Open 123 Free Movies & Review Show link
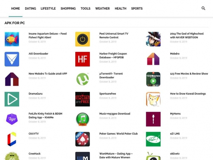Screen dimensions: 213x160 click(189, 74)
